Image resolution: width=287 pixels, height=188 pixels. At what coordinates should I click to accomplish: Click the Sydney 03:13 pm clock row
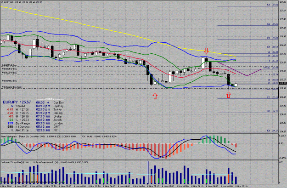point(50,106)
